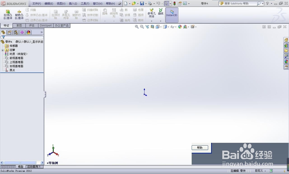Open 编辑(E) edit menu
This screenshot has height=174, width=289.
pyautogui.click(x=49, y=3)
